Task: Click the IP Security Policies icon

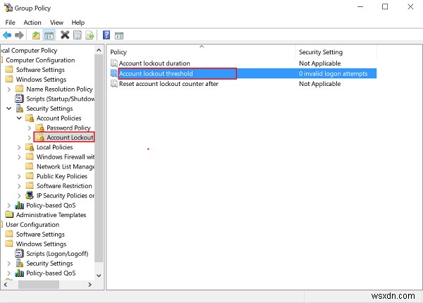Action: tap(30, 195)
